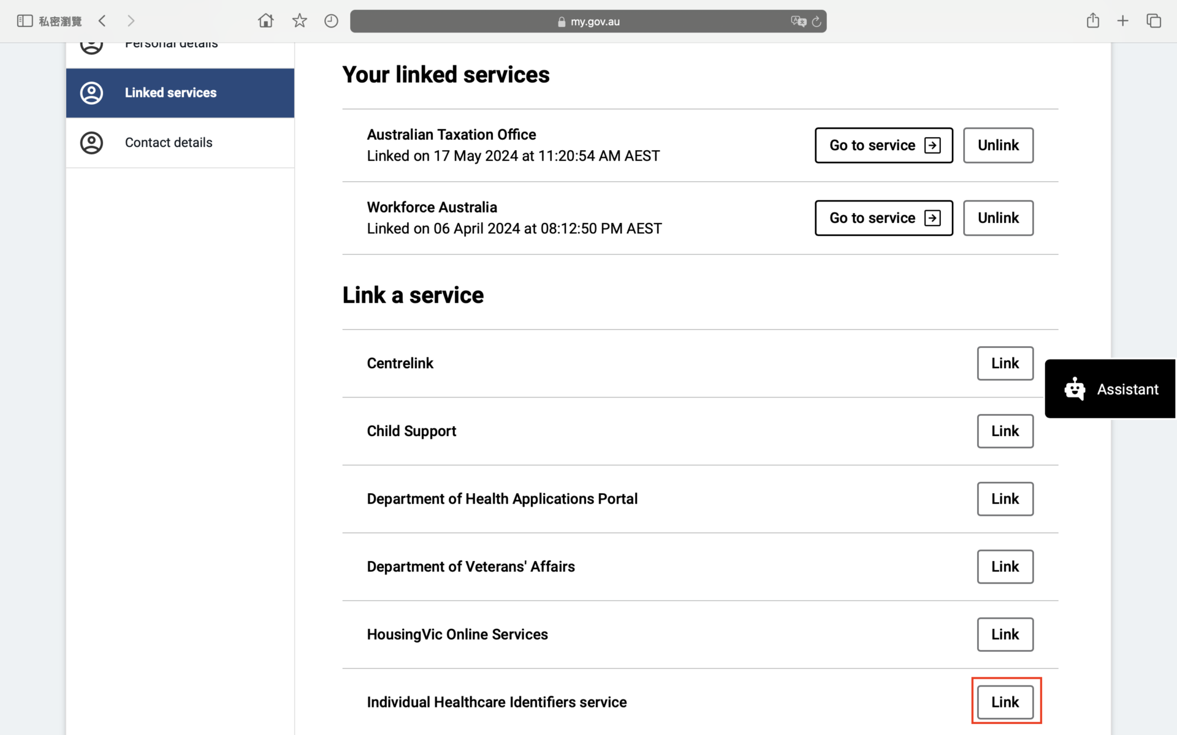Screen dimensions: 1177x735
Task: Link the HousingVic Online Services
Action: tap(1005, 635)
